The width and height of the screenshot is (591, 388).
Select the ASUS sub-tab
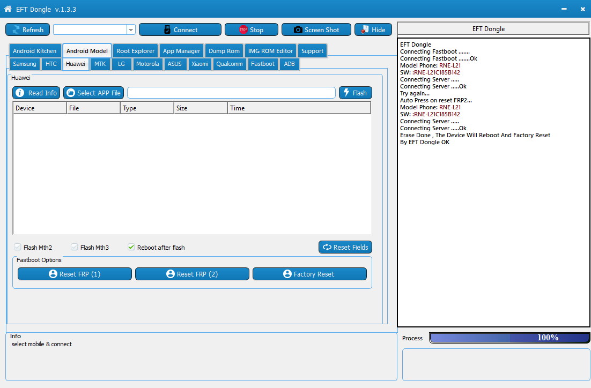174,64
